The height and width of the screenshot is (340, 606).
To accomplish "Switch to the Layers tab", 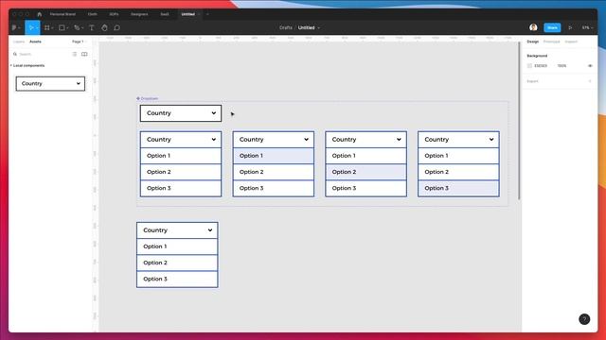I will [x=19, y=42].
